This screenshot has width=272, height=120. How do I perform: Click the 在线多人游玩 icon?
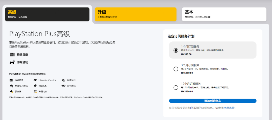pos(11,86)
